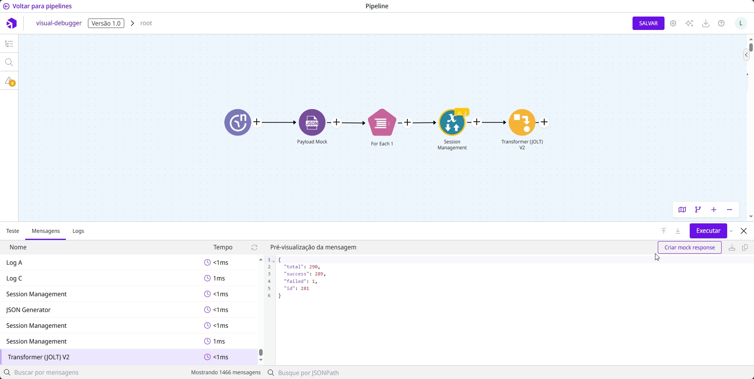754x379 pixels.
Task: Select the Transformer (JOLT) V2 node
Action: (x=522, y=123)
